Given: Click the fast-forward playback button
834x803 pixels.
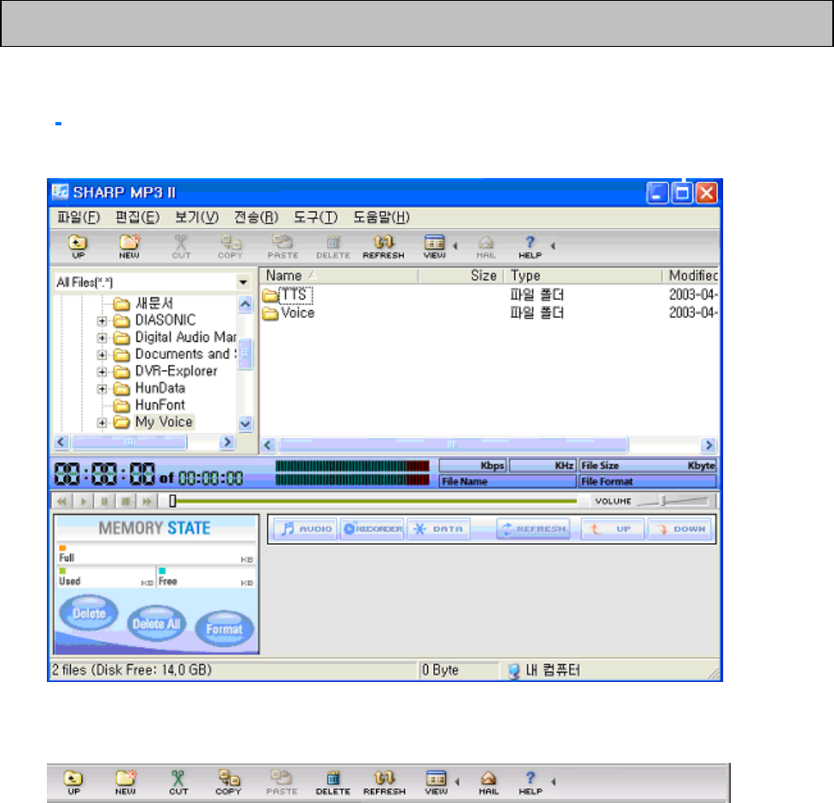Looking at the screenshot, I should [x=147, y=501].
